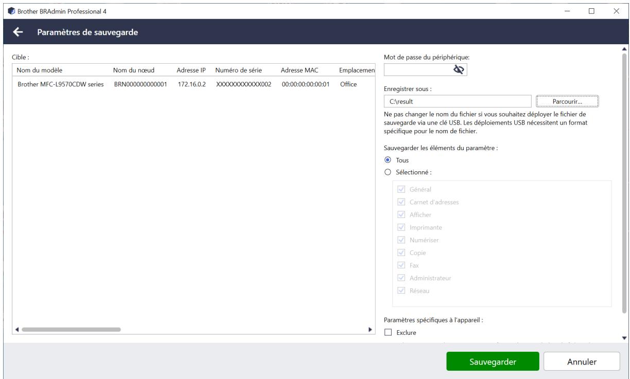
Task: Click the table's horizontal scrollbar thumb
Action: (x=71, y=329)
